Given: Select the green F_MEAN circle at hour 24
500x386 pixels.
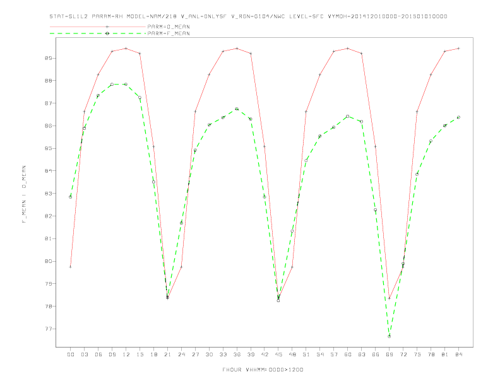Looking at the screenshot, I should tap(181, 223).
